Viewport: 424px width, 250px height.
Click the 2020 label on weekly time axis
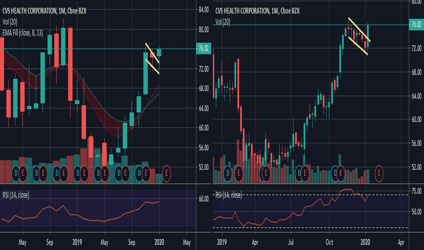coord(365,242)
